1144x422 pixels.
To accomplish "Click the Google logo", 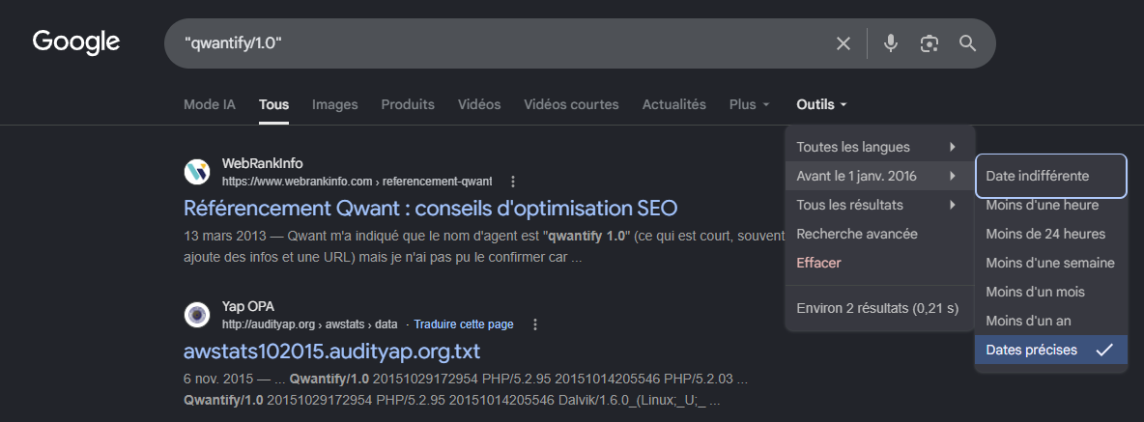I will point(76,42).
